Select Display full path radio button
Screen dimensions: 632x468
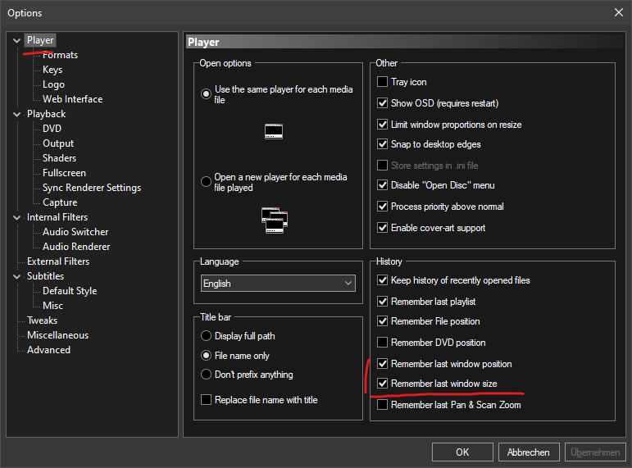click(x=206, y=335)
